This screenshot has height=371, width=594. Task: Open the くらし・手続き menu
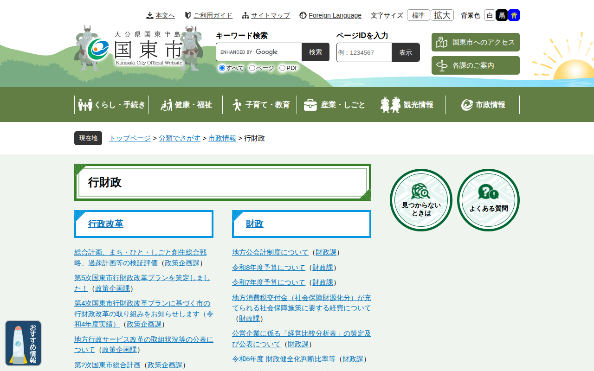[111, 105]
